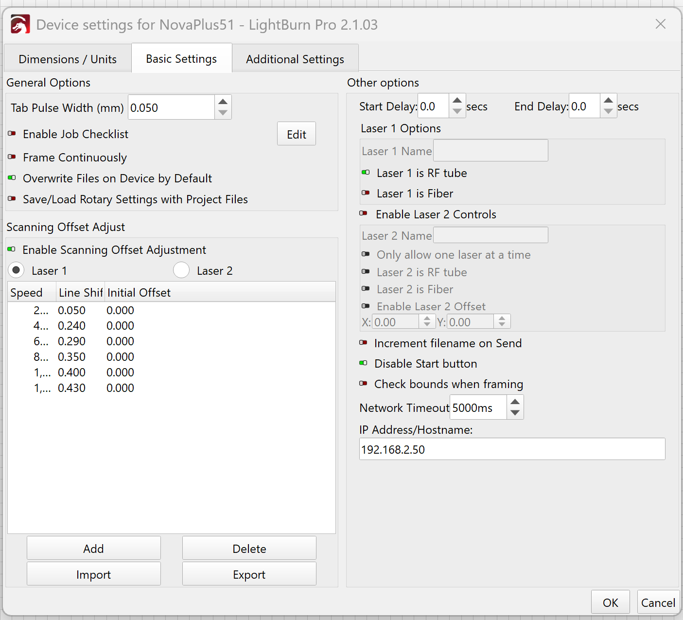Cancel the device settings dialog

coord(658,602)
